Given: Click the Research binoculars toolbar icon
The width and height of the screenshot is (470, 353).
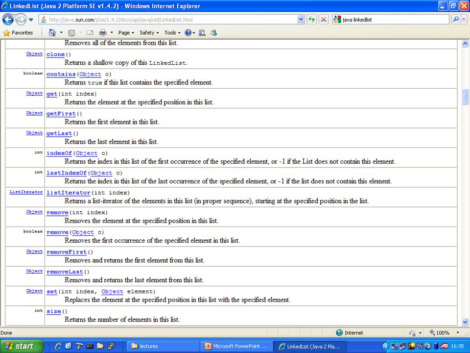Looking at the screenshot, I should coord(202,33).
